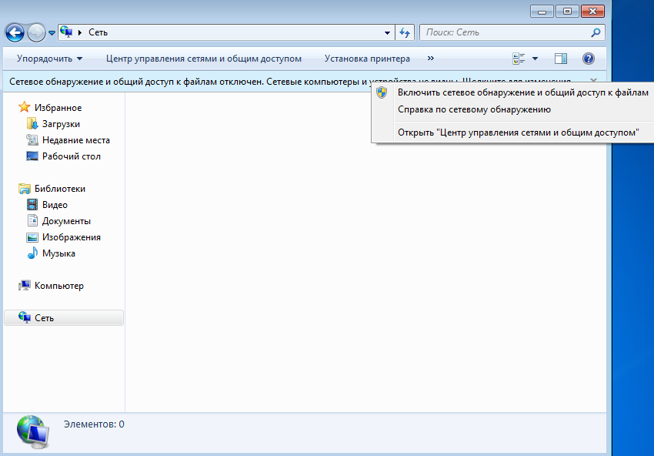
Task: Click the Избранное star icon
Action: click(24, 107)
